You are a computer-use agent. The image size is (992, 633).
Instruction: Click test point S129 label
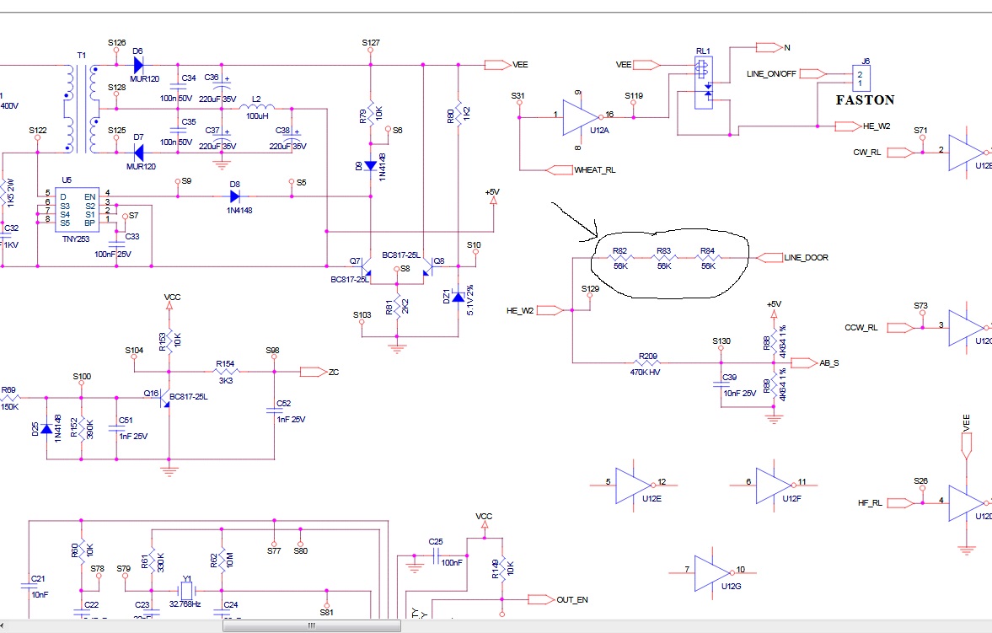tap(590, 288)
